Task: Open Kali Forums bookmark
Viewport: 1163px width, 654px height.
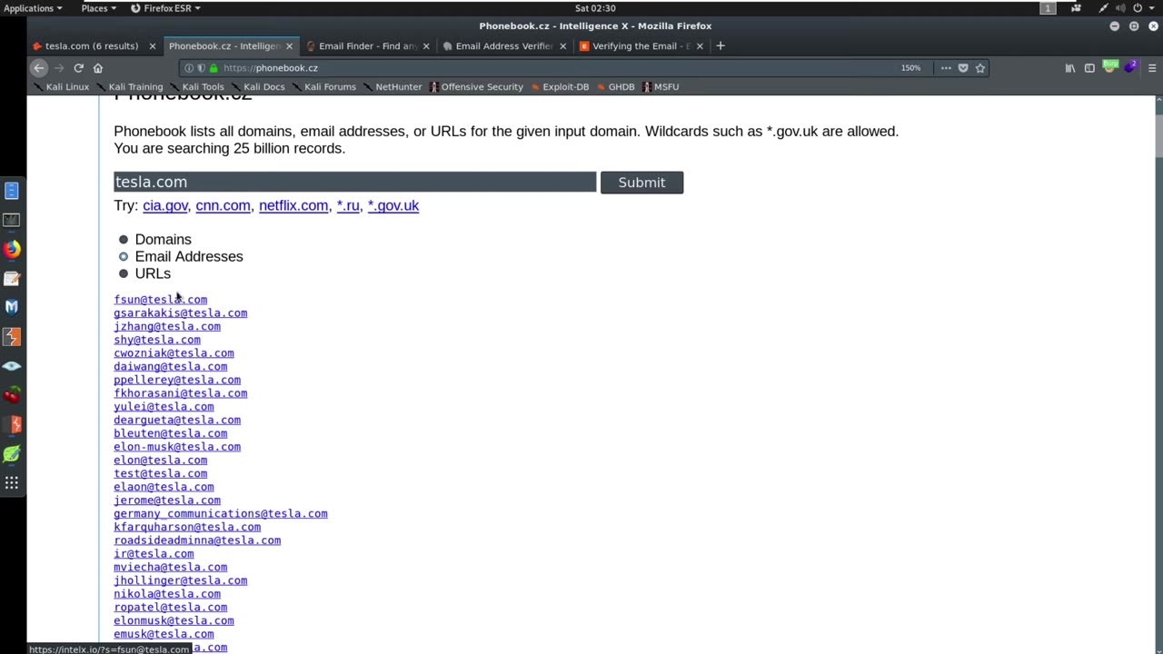Action: click(324, 87)
